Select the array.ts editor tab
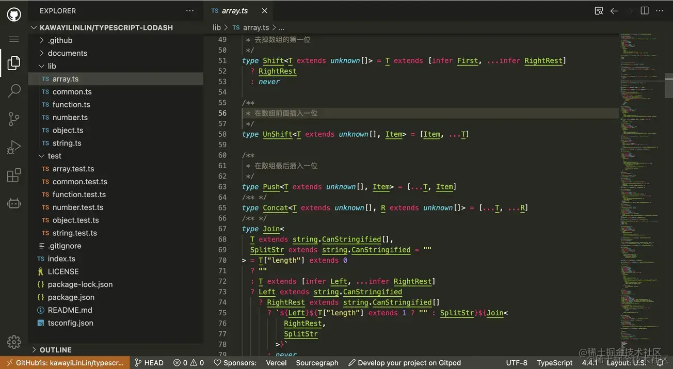 click(239, 11)
